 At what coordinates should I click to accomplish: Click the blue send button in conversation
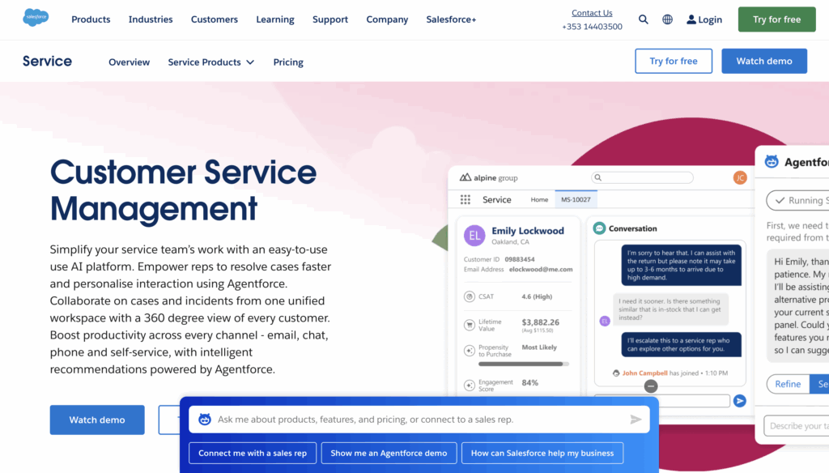(x=740, y=401)
